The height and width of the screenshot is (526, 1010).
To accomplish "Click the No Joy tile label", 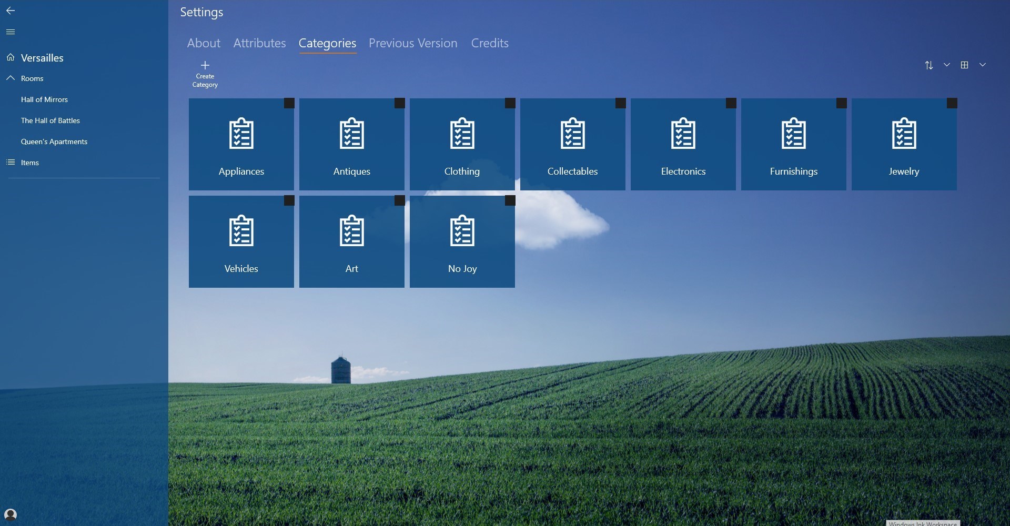I will click(x=462, y=269).
